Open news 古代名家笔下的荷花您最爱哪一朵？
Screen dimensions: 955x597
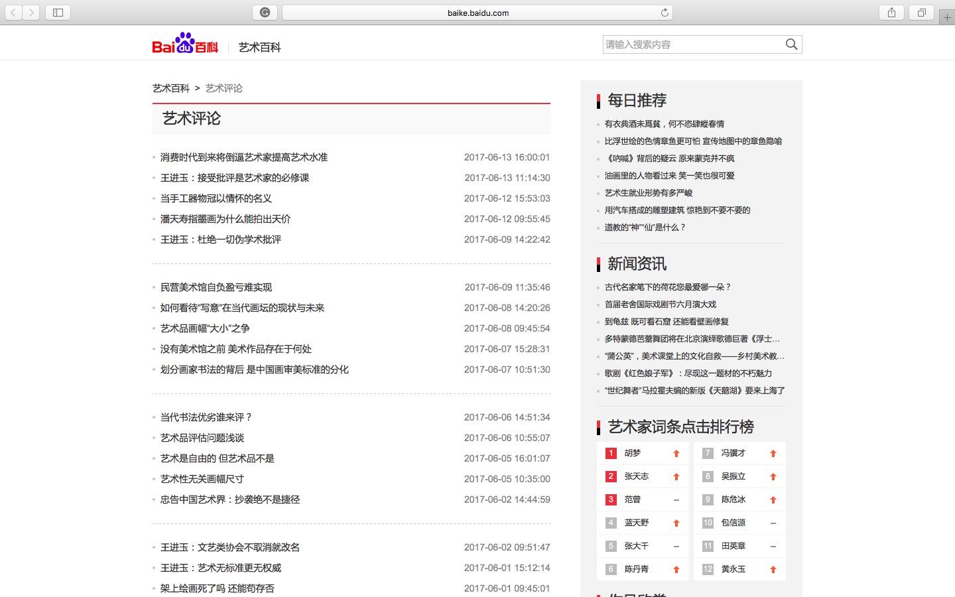[x=668, y=287]
